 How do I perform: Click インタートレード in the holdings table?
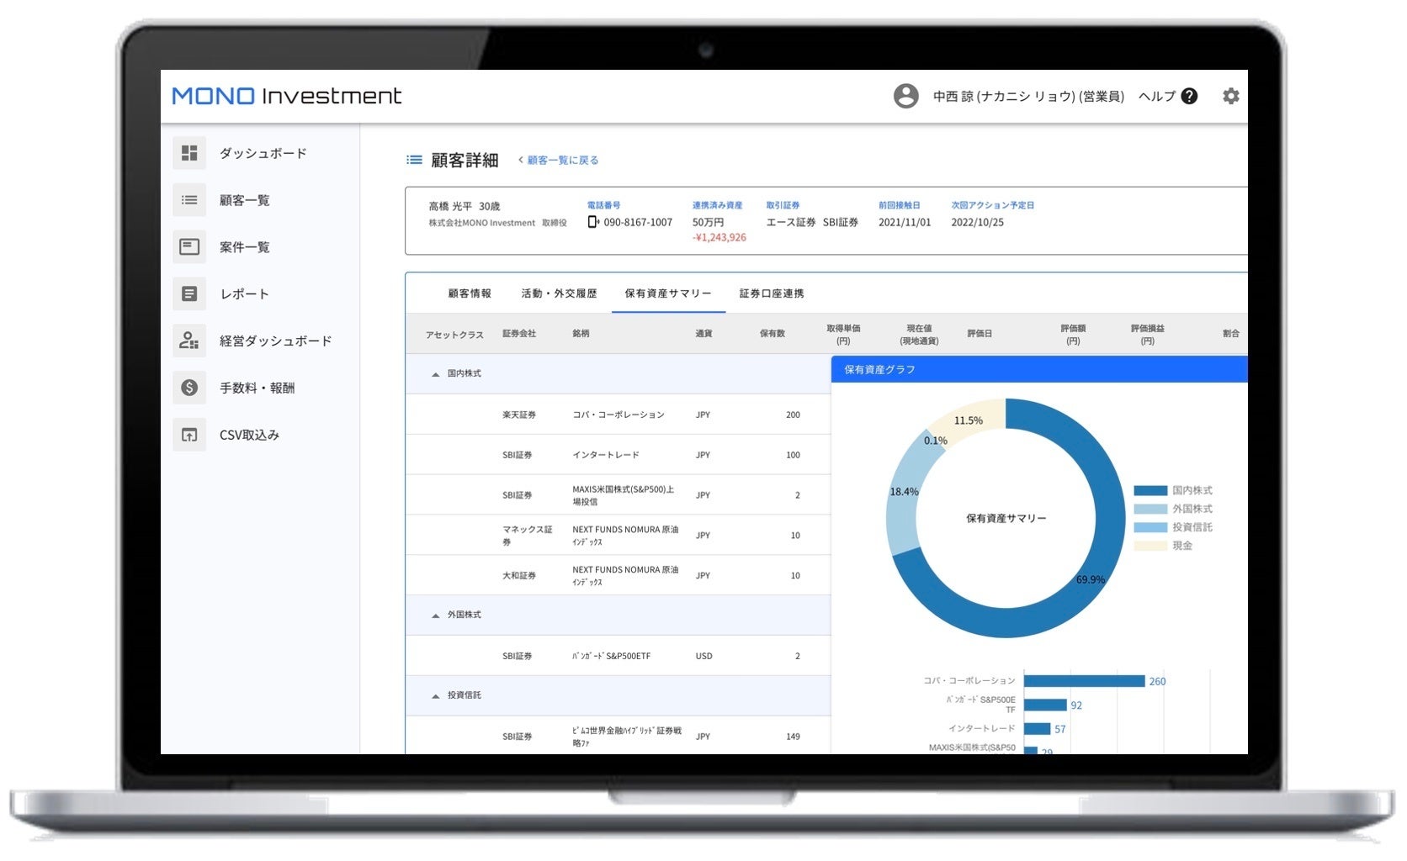click(x=606, y=455)
